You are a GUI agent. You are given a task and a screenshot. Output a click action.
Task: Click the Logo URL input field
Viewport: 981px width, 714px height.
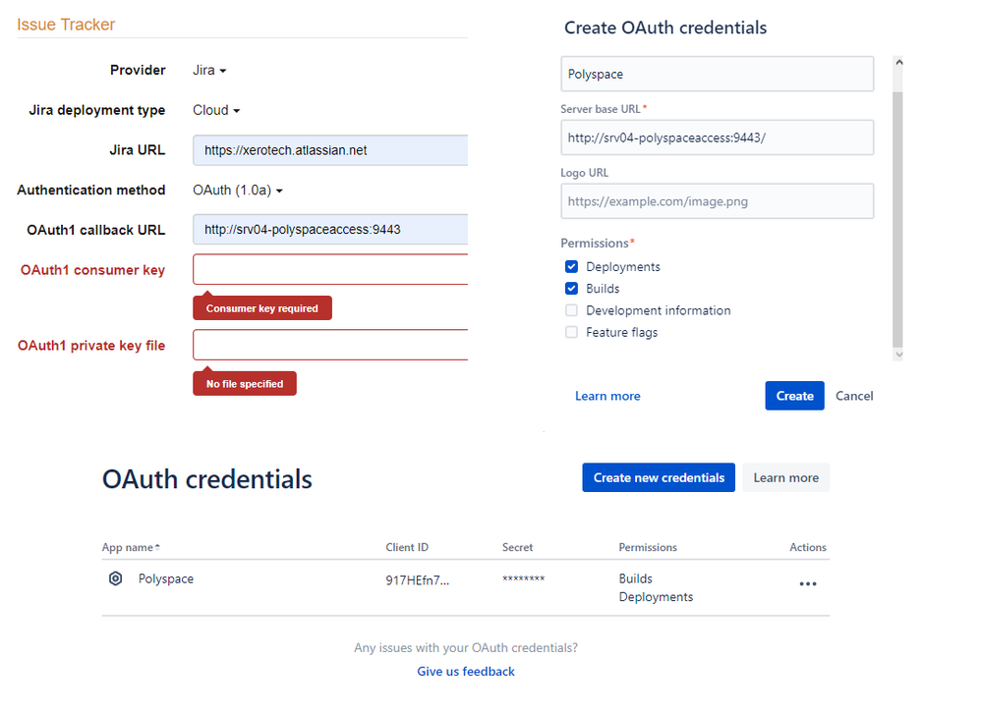[x=717, y=201]
